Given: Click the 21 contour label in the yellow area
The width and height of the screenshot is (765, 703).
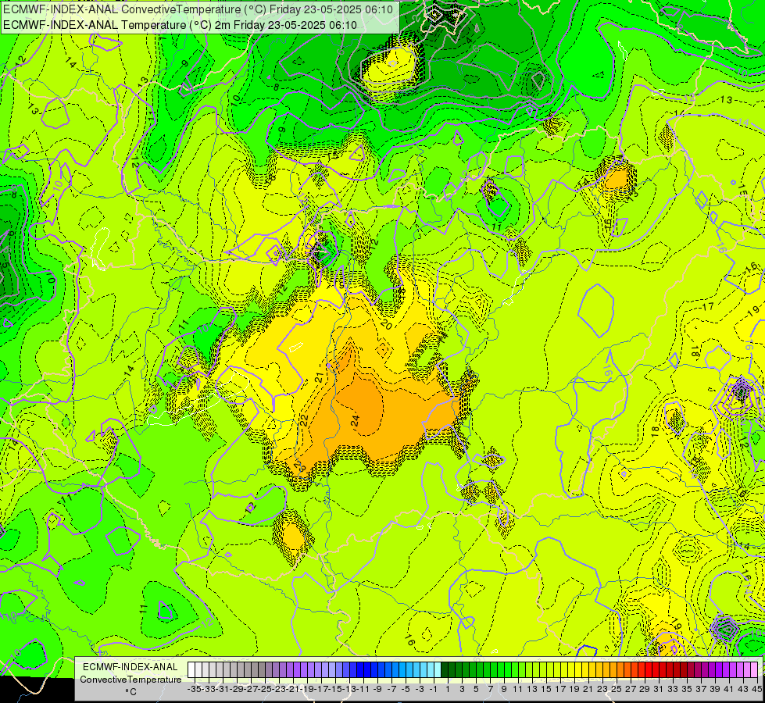Looking at the screenshot, I should 319,377.
